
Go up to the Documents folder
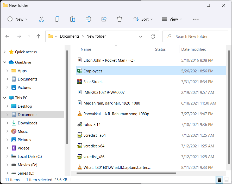point(38,36)
